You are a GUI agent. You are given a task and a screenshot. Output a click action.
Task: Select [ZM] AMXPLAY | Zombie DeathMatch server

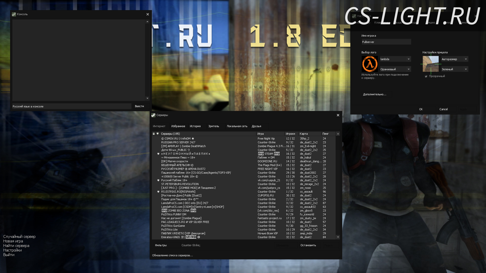(x=244, y=146)
